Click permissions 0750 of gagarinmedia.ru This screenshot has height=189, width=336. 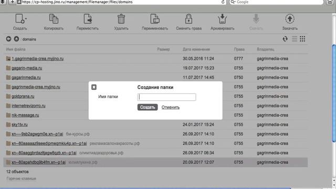(238, 77)
